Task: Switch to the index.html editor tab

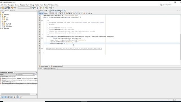Action: (x=43, y=11)
